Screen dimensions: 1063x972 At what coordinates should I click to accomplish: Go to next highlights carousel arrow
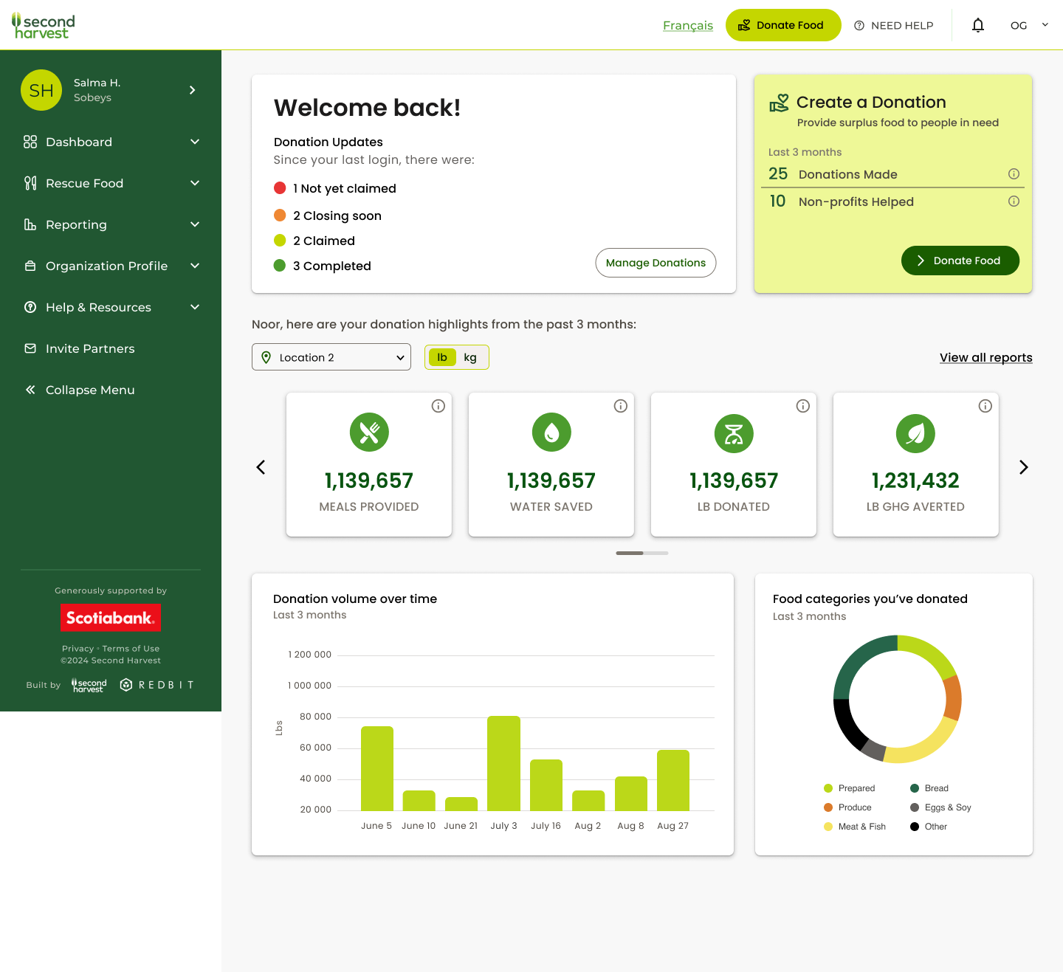(1023, 467)
